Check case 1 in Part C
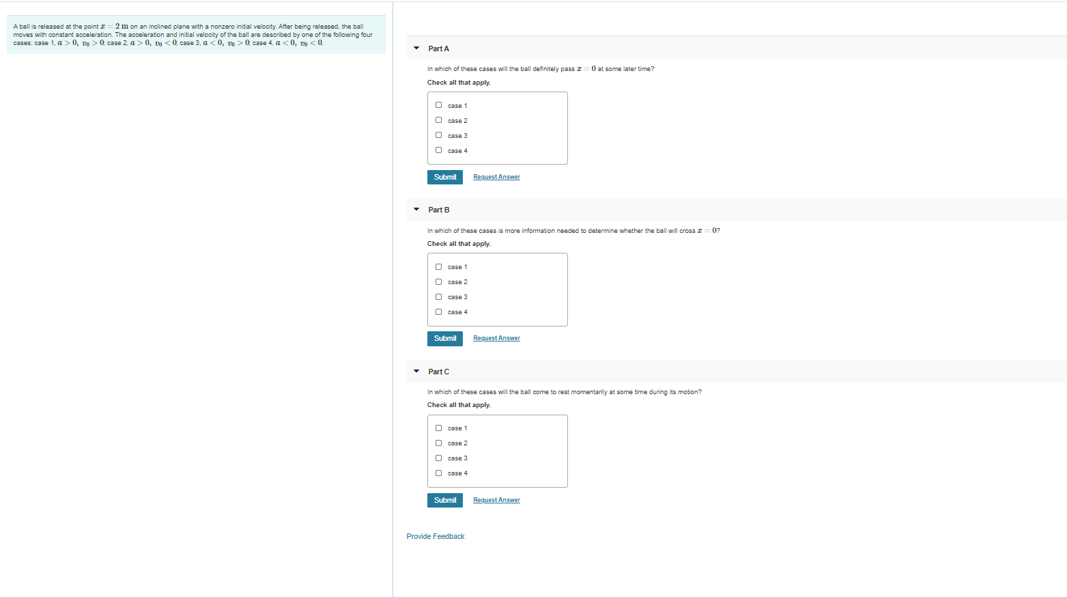Image resolution: width=1067 pixels, height=597 pixels. pos(438,428)
